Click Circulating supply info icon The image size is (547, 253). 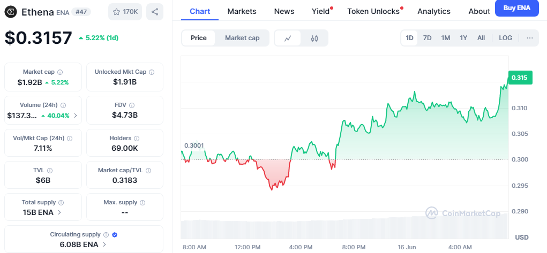[x=106, y=235]
